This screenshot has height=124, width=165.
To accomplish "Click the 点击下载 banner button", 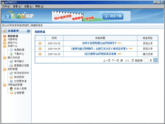I will tap(113, 16).
